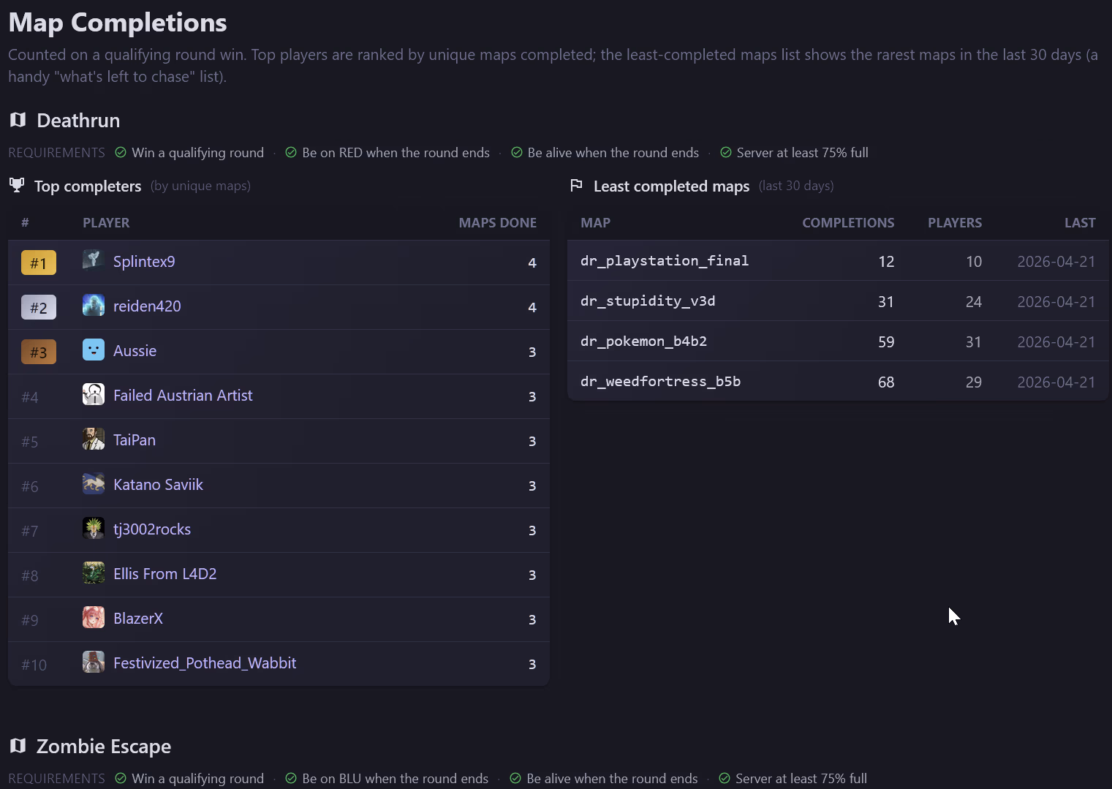Viewport: 1112px width, 789px height.
Task: Click the Deathrun map icon
Action: click(x=18, y=120)
